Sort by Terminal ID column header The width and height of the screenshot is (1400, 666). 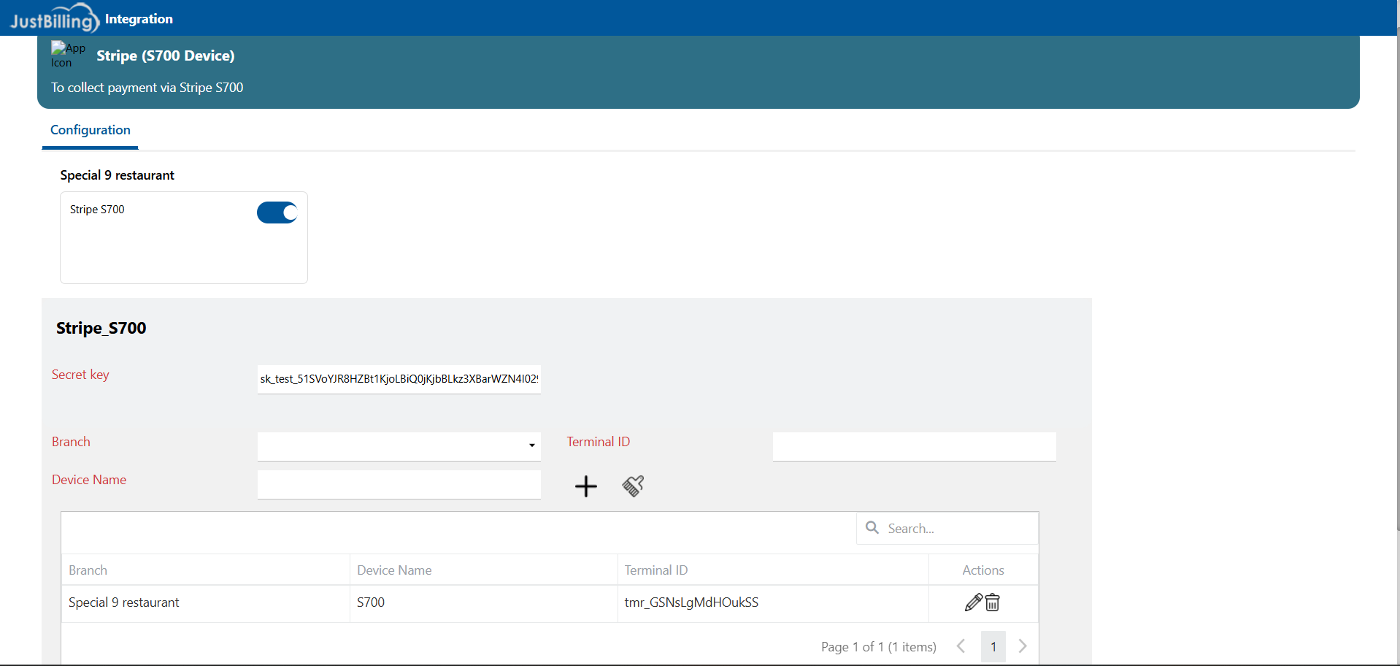656,570
